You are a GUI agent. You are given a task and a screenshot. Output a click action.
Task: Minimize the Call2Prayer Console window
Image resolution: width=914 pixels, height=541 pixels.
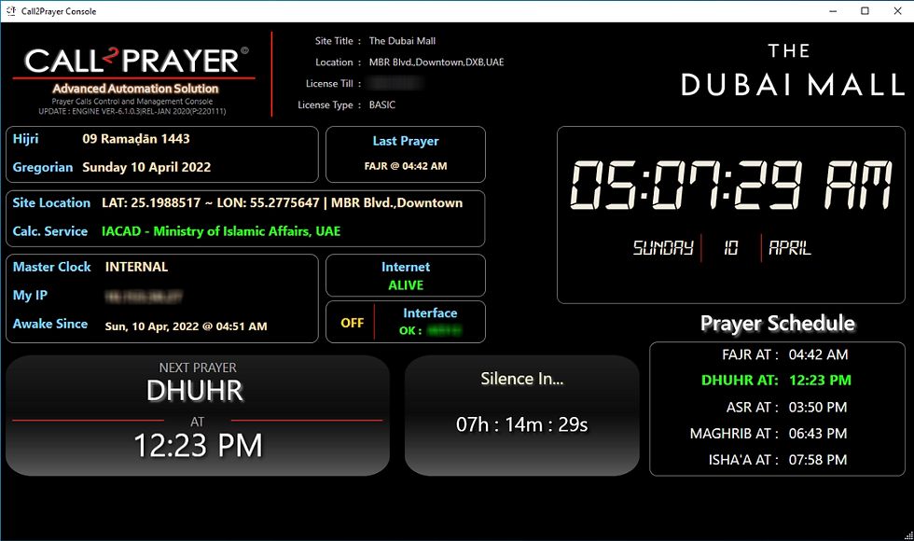pyautogui.click(x=833, y=11)
